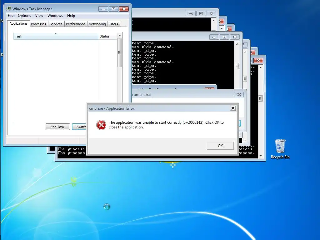The image size is (320, 240).
Task: Minimize the topmost back command prompt window
Action: [x=191, y=14]
